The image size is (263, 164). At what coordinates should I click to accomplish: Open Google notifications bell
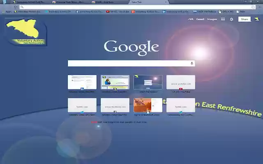point(231,19)
